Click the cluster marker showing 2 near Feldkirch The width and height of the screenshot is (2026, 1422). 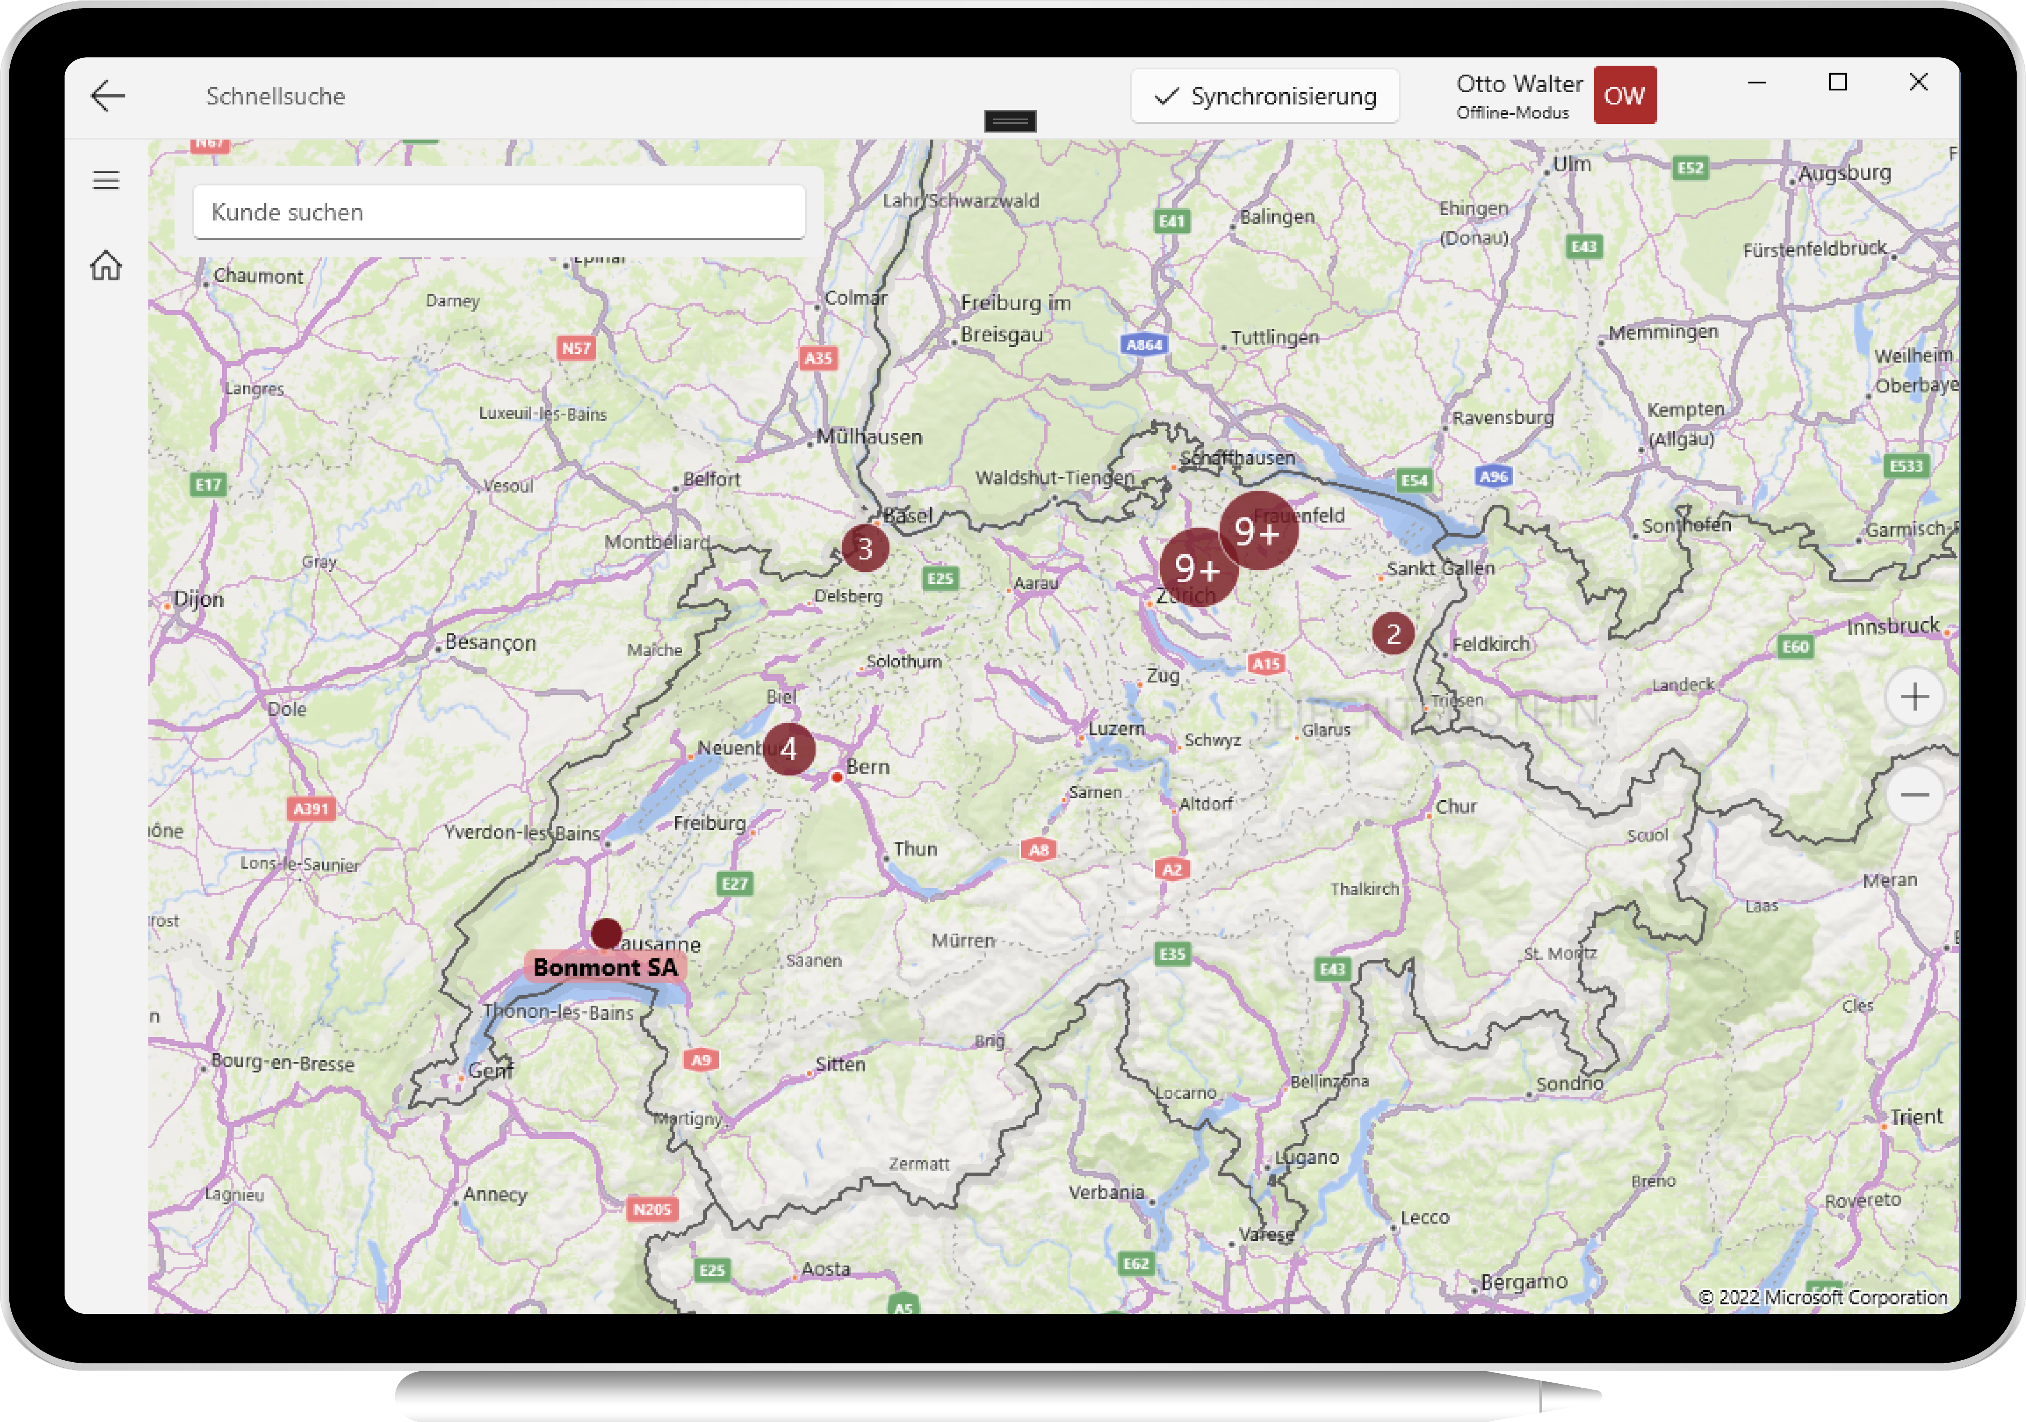[1393, 634]
